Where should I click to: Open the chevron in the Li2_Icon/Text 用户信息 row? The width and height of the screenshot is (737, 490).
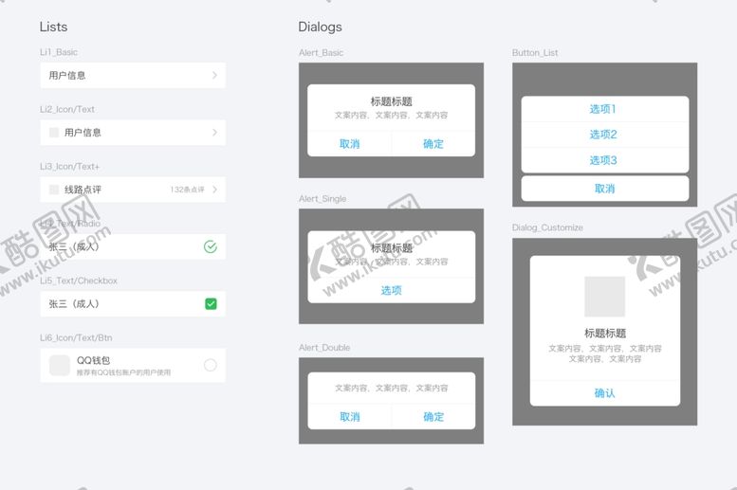214,133
